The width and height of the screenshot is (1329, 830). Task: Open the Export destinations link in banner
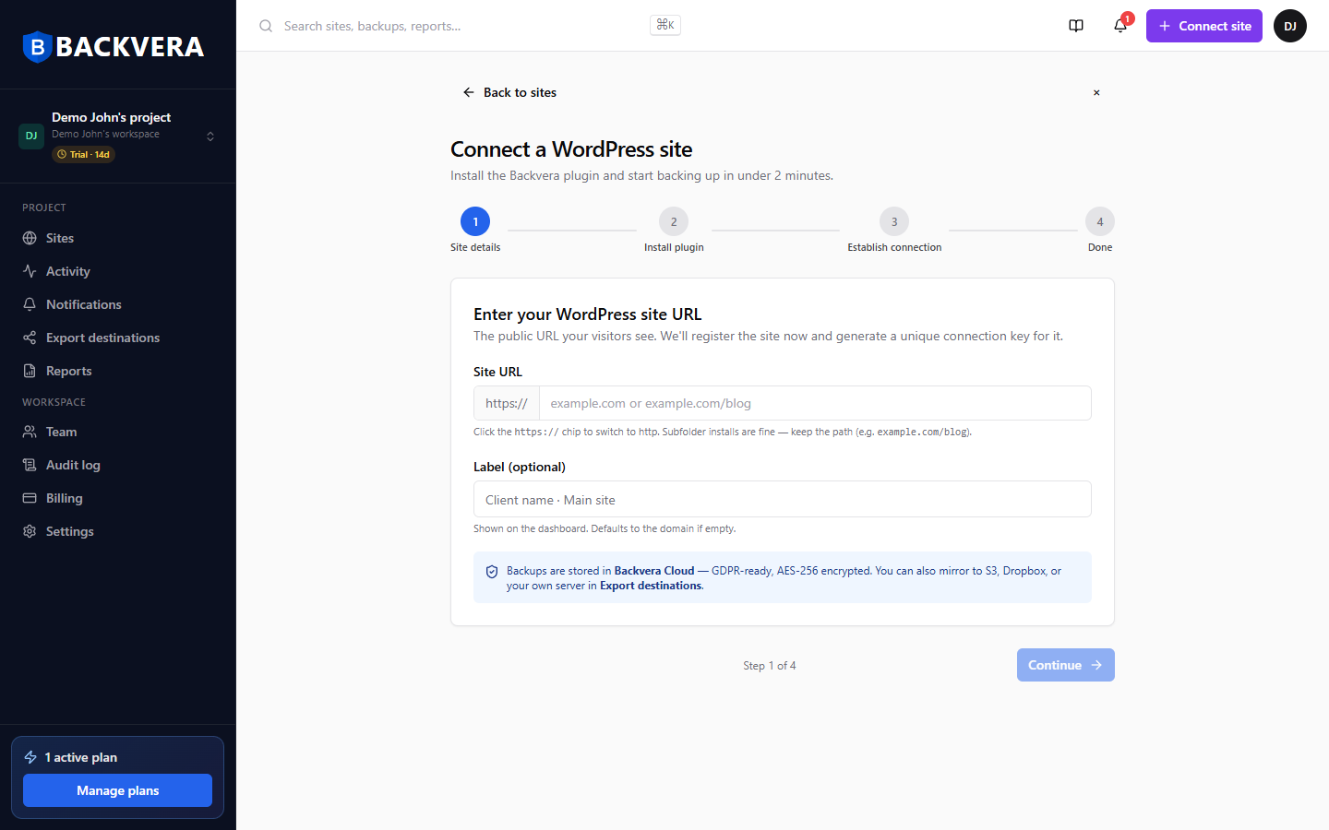click(651, 586)
